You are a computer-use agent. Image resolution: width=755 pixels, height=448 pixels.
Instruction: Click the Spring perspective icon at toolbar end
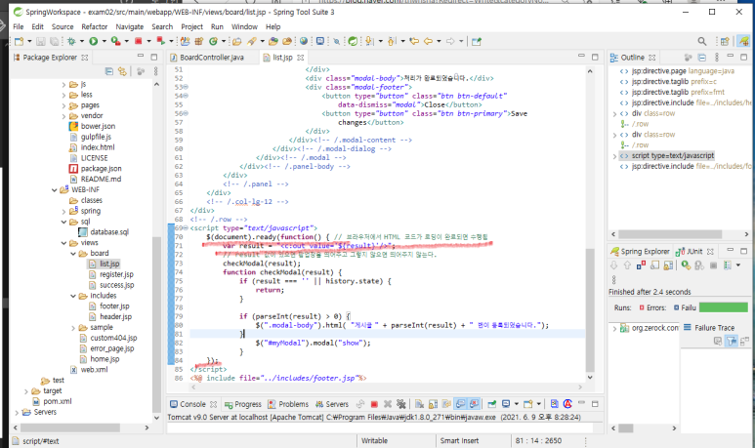click(x=744, y=41)
